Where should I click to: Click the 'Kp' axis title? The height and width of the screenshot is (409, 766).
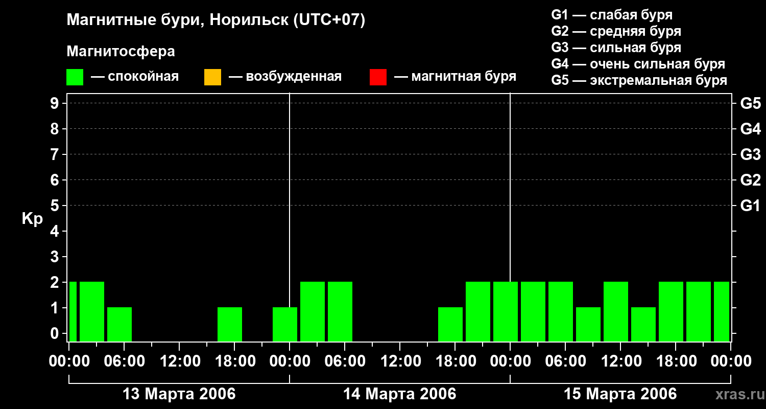pyautogui.click(x=32, y=219)
